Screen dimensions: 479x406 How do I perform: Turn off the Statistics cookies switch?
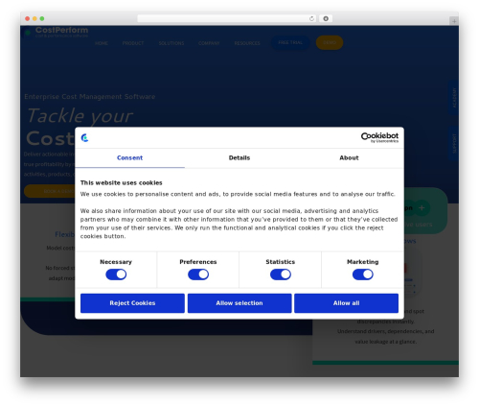[x=281, y=275]
